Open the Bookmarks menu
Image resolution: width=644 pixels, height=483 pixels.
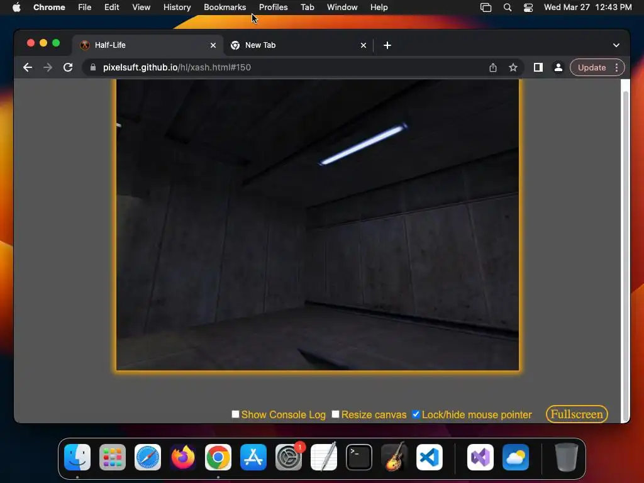point(225,7)
